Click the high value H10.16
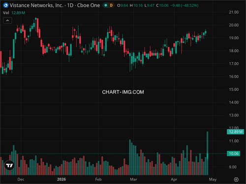Viewport: 246px width, 184px height. [x=136, y=5]
